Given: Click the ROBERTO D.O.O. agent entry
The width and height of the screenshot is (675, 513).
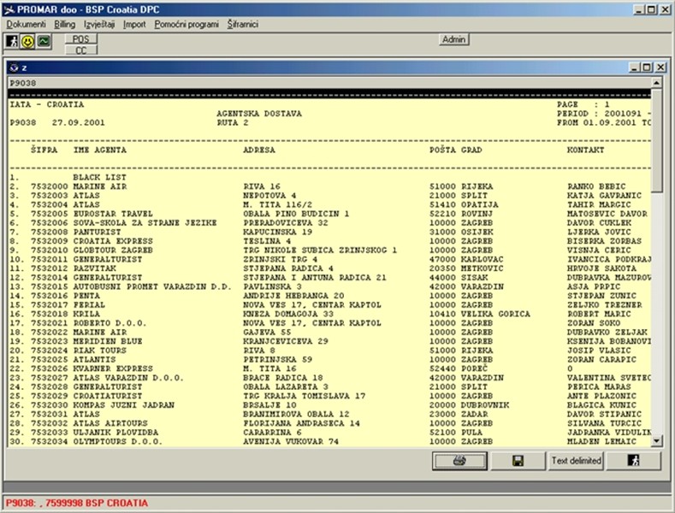Looking at the screenshot, I should [x=110, y=323].
